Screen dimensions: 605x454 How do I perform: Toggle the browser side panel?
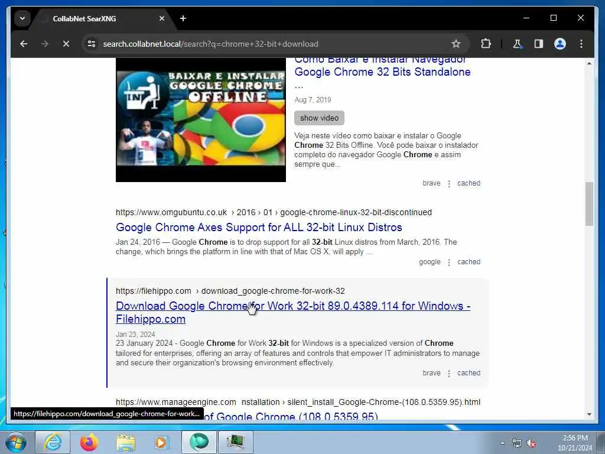point(539,44)
